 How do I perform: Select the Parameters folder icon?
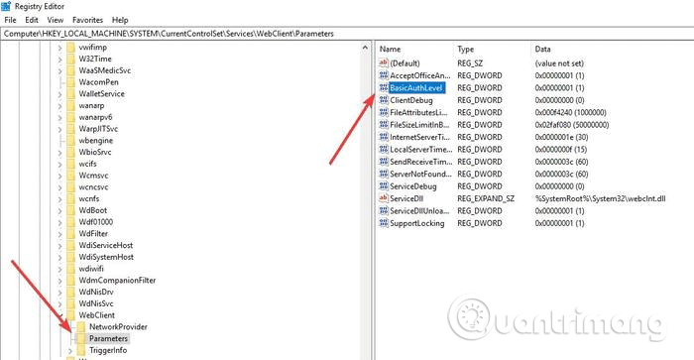click(x=81, y=338)
